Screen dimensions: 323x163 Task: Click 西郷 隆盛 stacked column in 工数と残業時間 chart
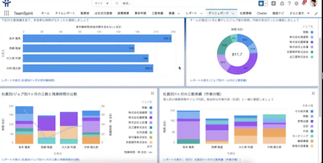click(46, 130)
